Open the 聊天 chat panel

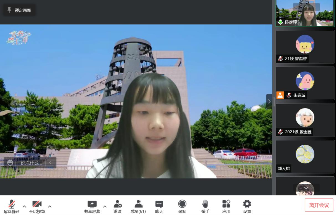[x=159, y=205]
